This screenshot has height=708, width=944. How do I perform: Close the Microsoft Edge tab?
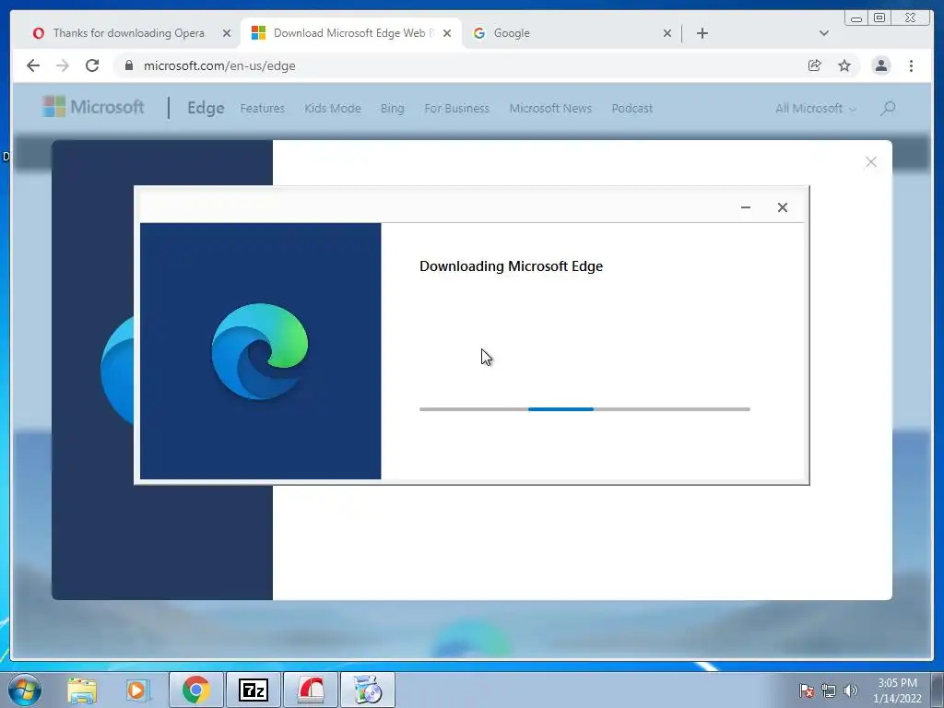(x=447, y=33)
